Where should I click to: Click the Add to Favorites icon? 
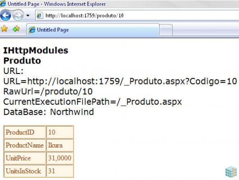point(16,29)
